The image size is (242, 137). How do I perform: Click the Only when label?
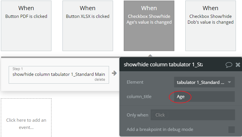coord(137,115)
